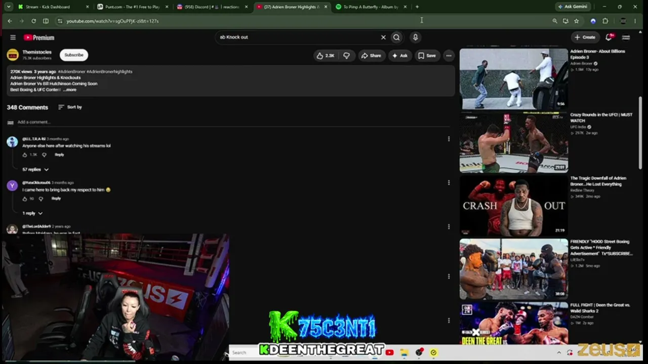Open 'Crazy Rounds in the UFC' thumbnail
648x364 pixels.
tap(514, 142)
